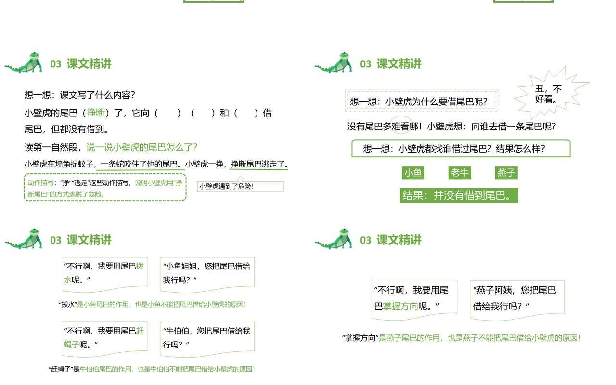Click the dashed box '想一想：小壁虎为什么要借尾巴呢？'

(x=422, y=100)
